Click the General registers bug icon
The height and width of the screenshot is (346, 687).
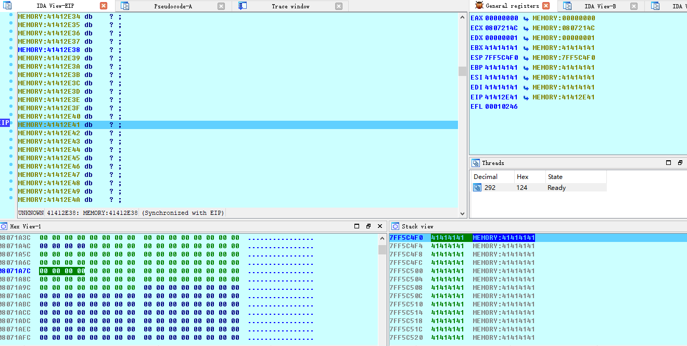point(479,6)
